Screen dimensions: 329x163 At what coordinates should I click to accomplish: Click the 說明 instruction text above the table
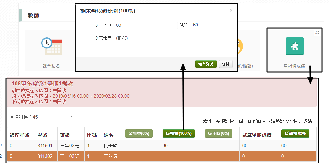pyautogui.click(x=259, y=121)
